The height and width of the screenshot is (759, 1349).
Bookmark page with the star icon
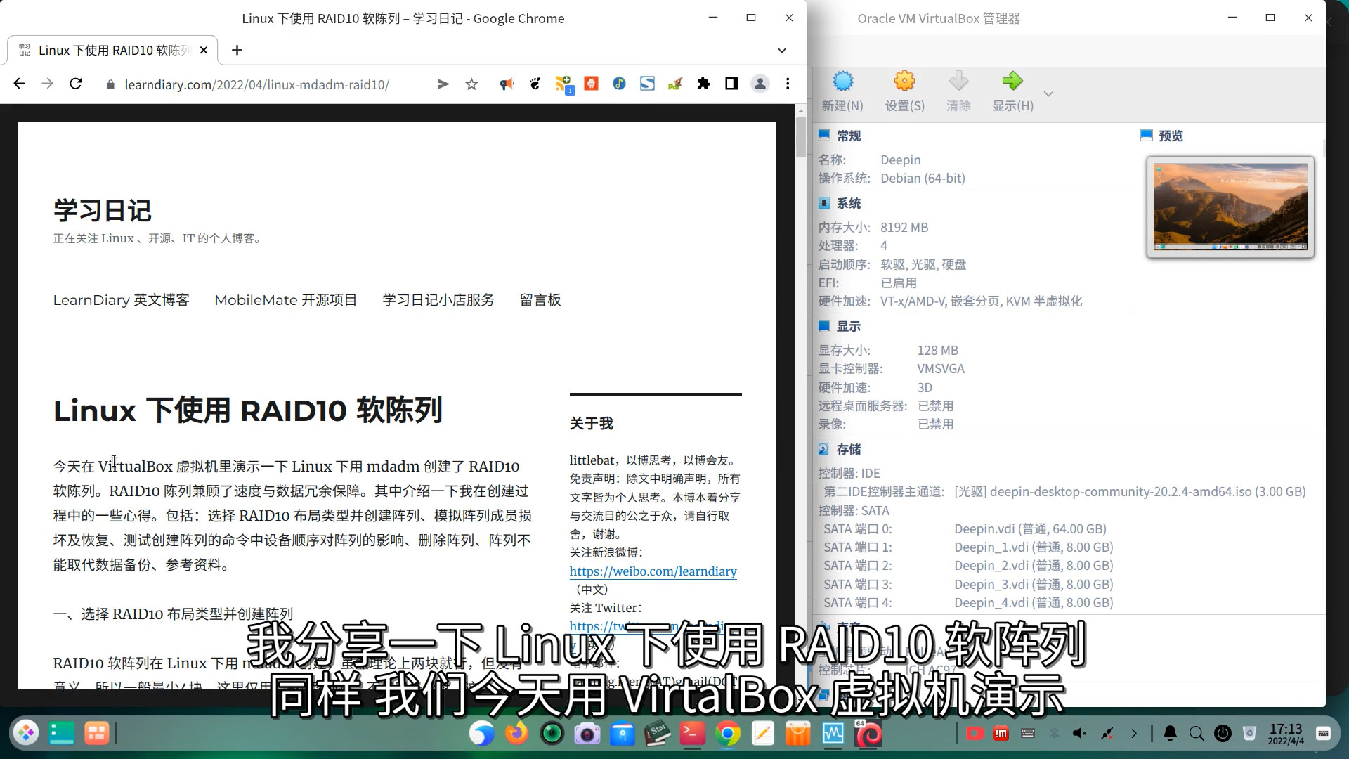point(471,84)
